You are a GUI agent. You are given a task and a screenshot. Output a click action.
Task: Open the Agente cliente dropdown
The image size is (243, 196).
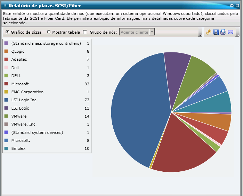(137, 32)
